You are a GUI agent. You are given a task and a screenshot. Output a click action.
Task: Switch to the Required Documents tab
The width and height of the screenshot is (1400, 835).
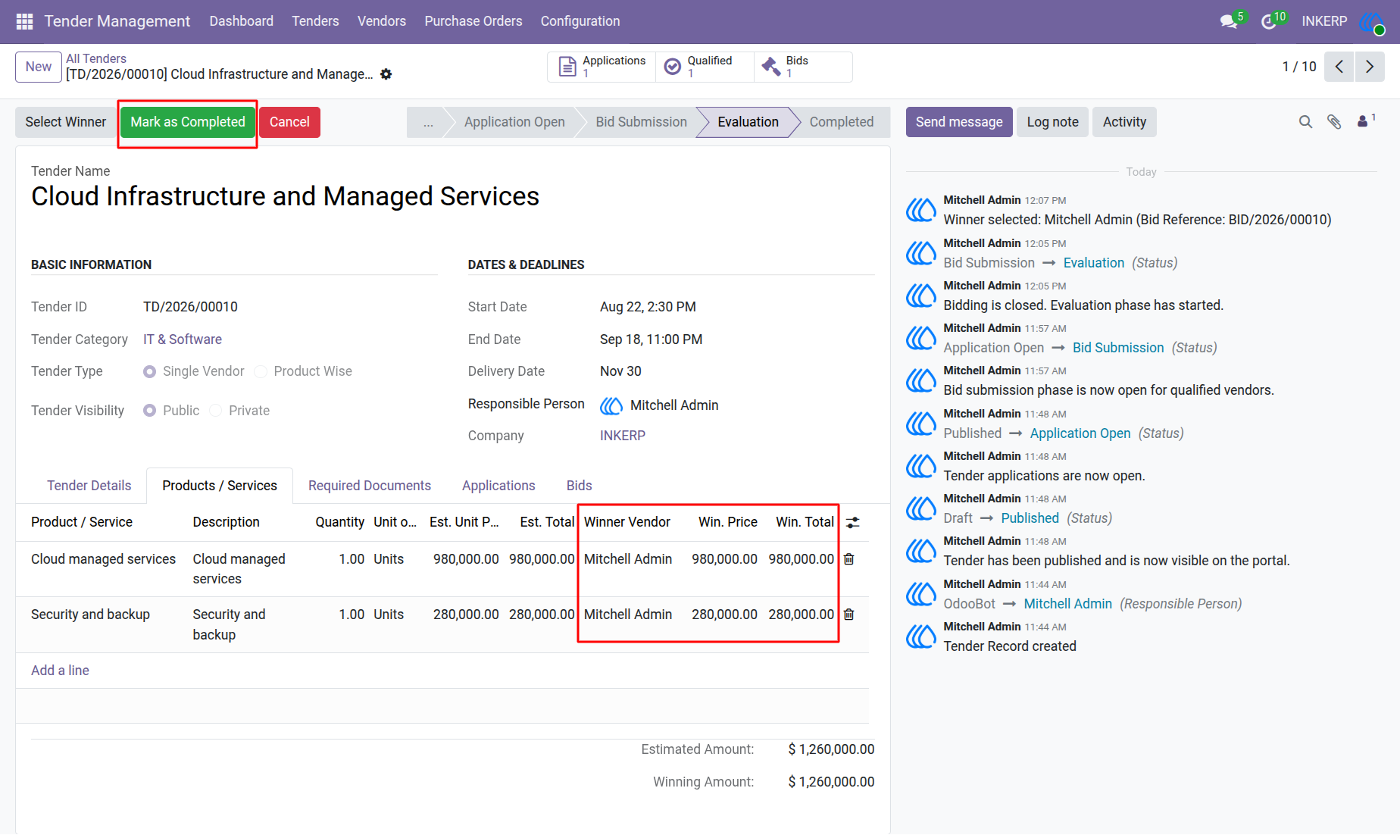coord(370,486)
